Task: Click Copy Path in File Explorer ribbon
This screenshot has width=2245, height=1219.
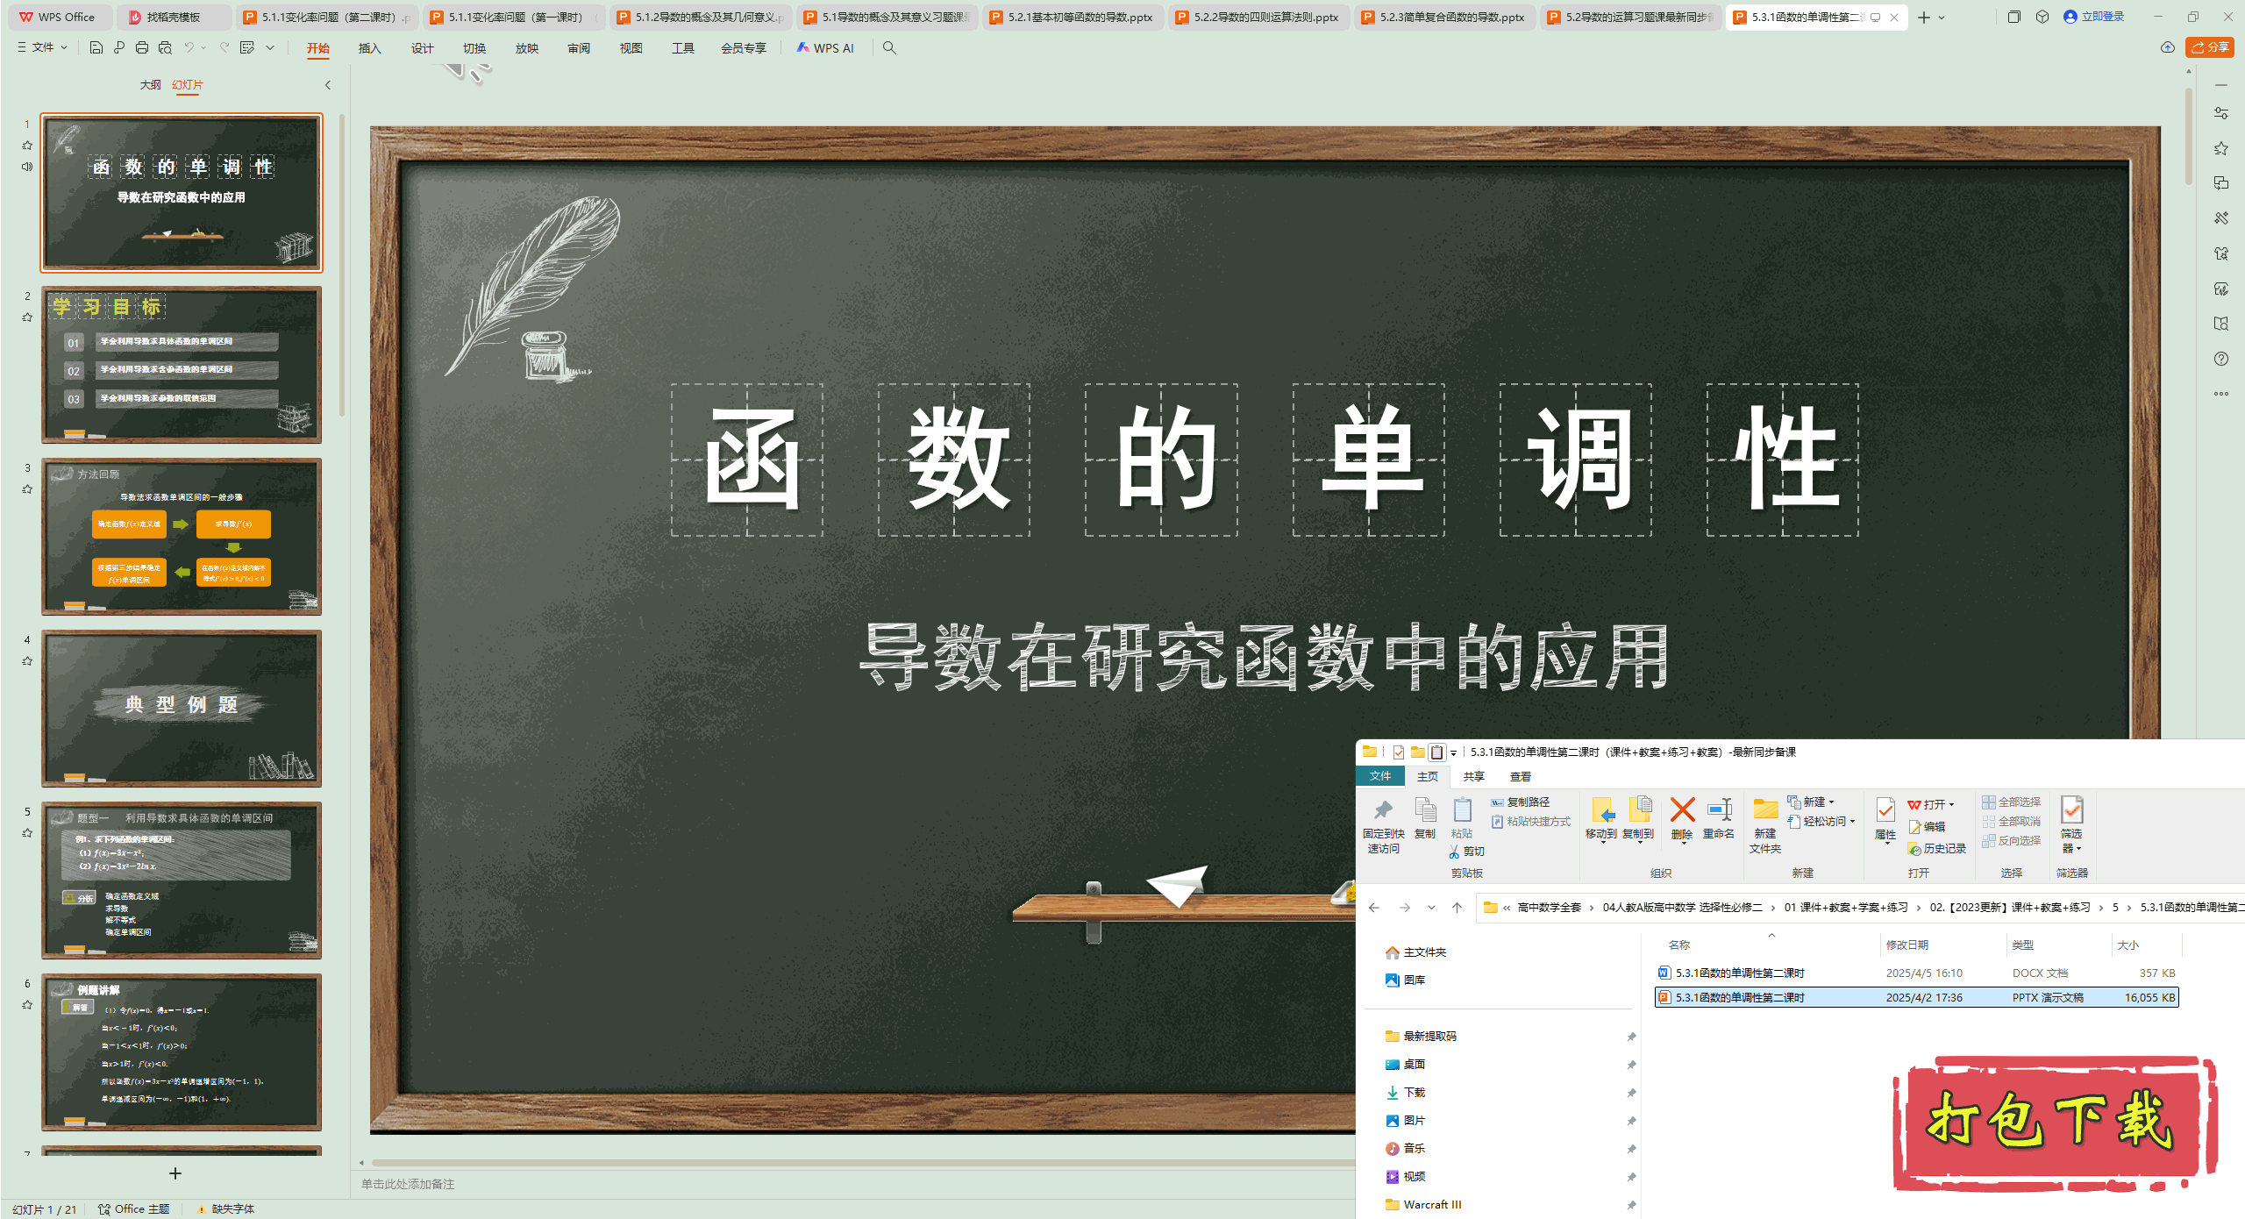Action: (x=1521, y=802)
